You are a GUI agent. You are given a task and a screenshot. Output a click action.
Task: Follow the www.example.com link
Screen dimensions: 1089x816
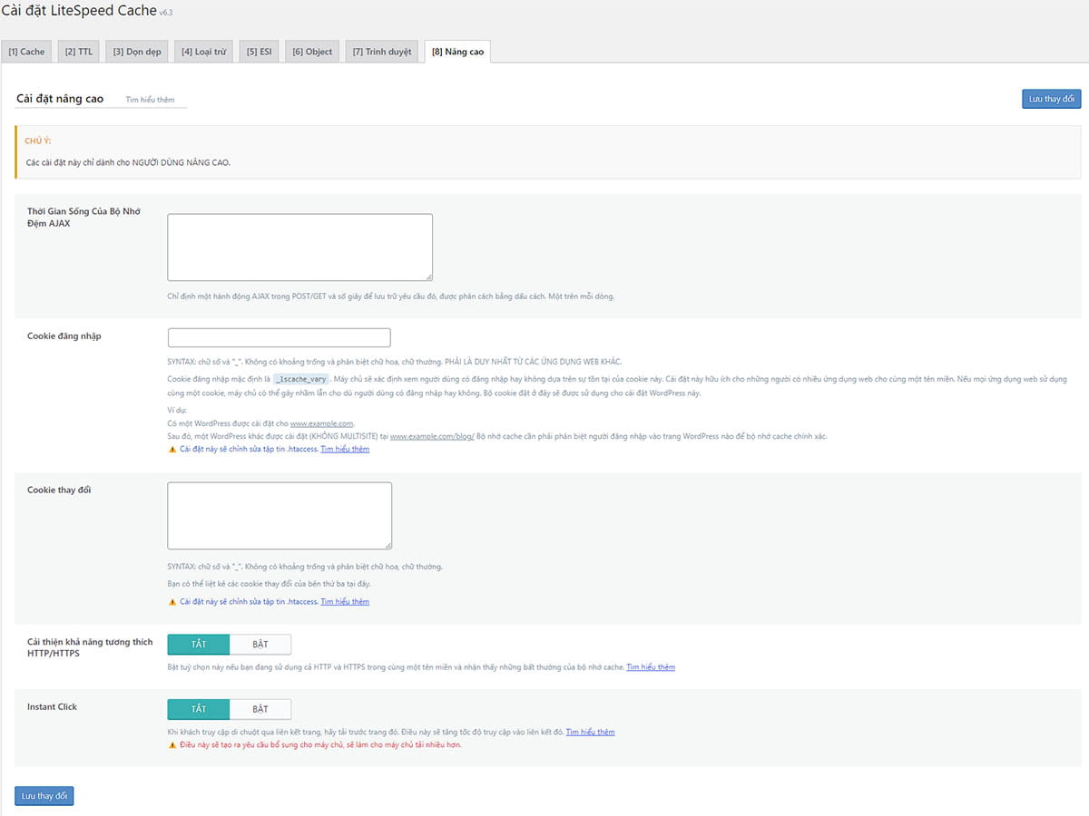point(322,423)
